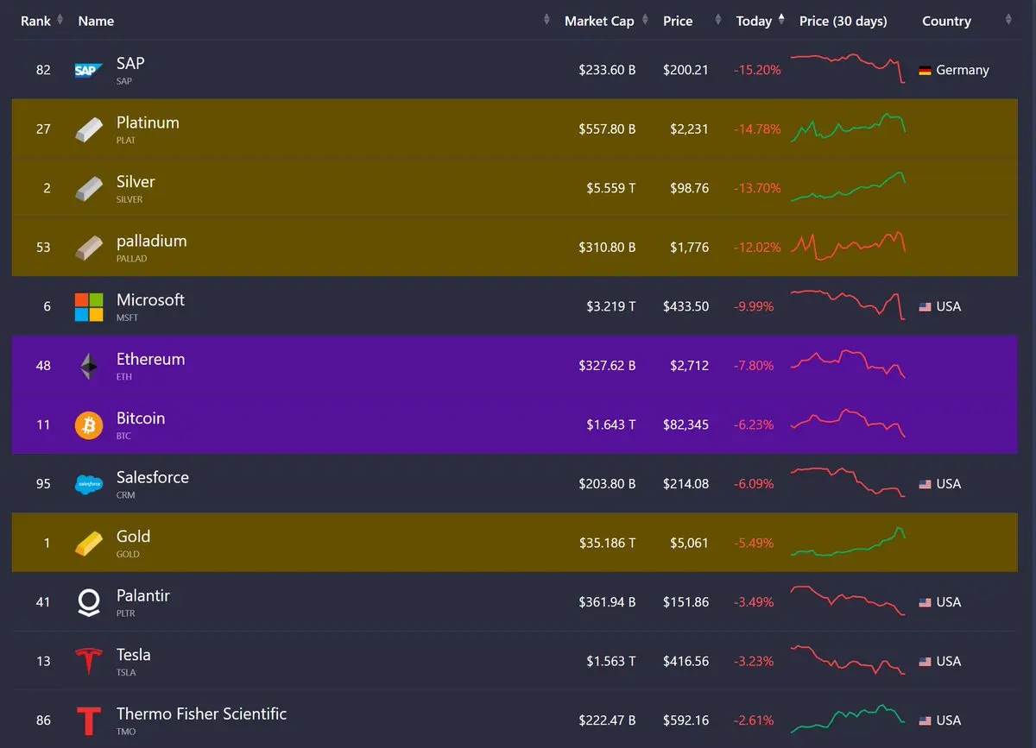
Task: Open the Silver asset name link
Action: click(x=136, y=182)
